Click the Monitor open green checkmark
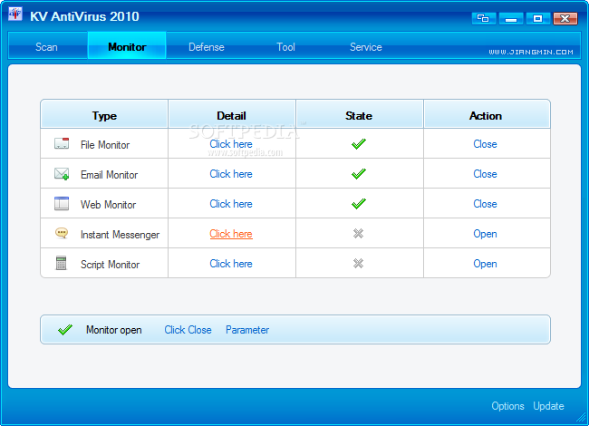The height and width of the screenshot is (426, 589). [65, 329]
